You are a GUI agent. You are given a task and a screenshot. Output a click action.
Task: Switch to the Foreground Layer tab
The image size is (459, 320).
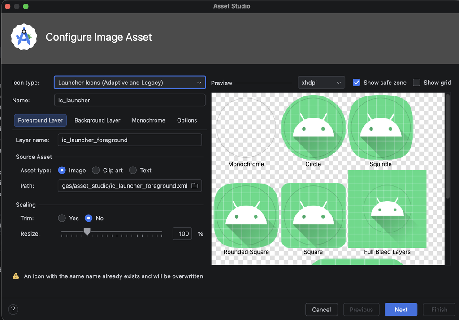pyautogui.click(x=40, y=120)
